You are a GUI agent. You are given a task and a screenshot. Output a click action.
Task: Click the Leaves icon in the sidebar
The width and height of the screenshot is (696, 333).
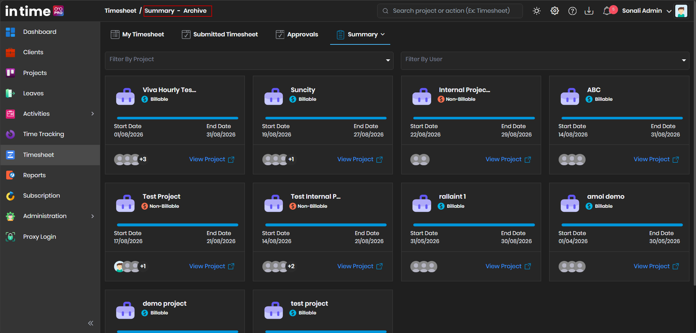tap(11, 93)
